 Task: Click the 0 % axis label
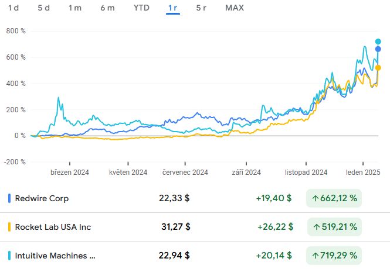20,136
